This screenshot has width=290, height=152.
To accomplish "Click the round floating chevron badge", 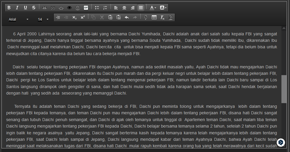I will 281,142.
